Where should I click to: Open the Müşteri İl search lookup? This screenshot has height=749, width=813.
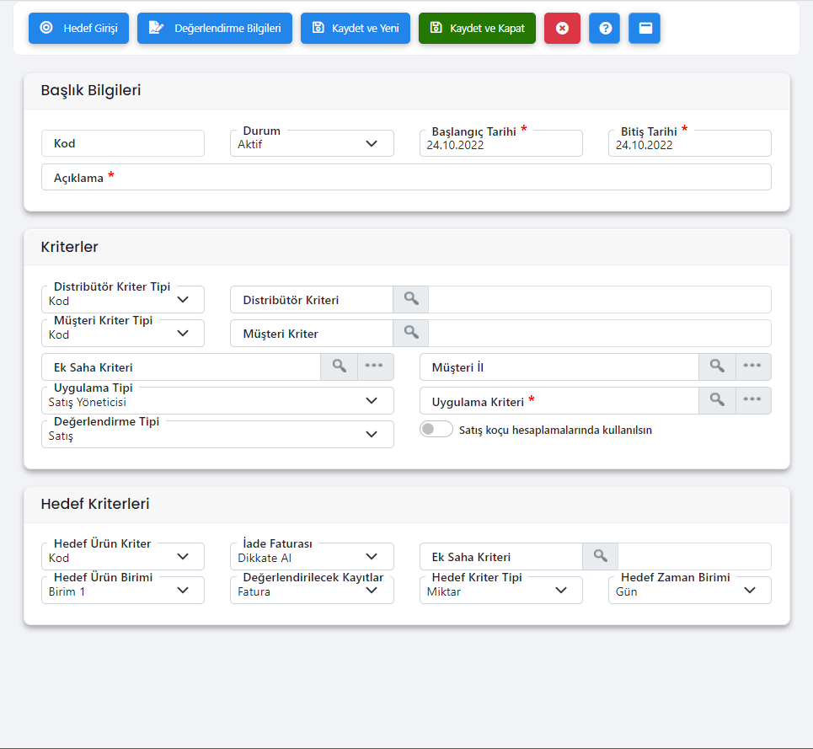point(717,366)
